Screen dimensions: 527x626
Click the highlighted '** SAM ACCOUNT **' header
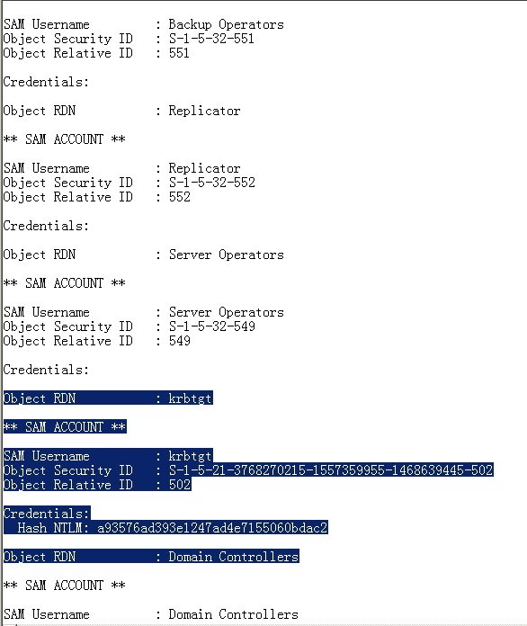(65, 427)
